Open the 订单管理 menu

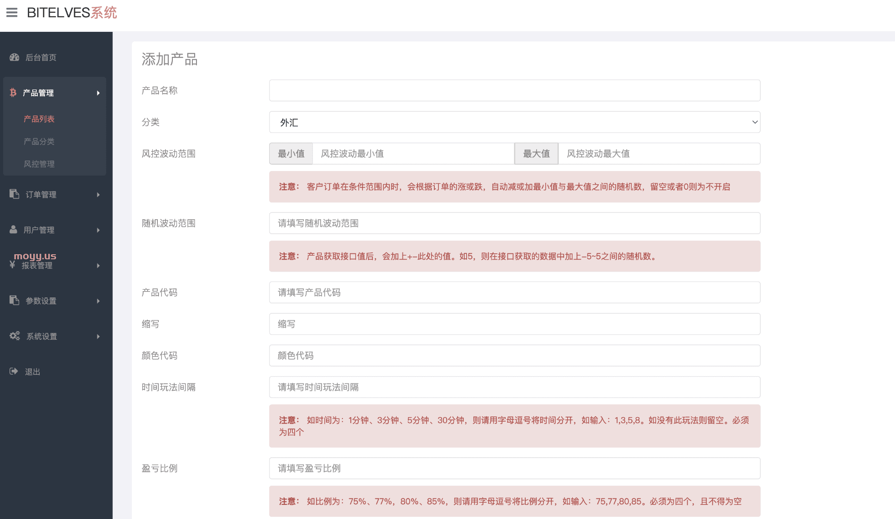41,195
